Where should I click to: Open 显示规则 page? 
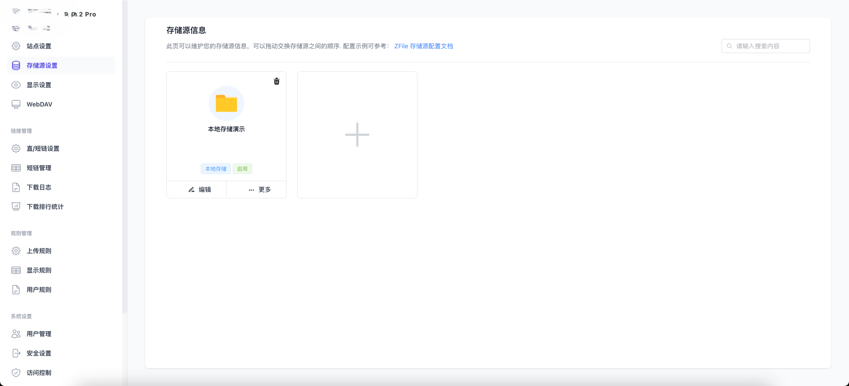[61, 270]
